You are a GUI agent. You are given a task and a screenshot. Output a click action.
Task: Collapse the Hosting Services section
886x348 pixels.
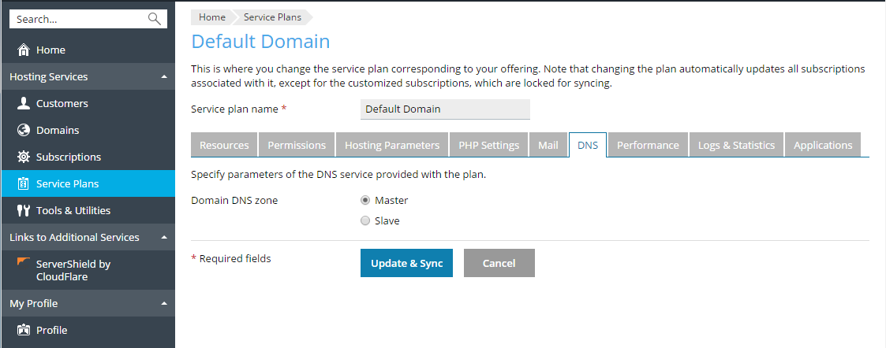[163, 77]
